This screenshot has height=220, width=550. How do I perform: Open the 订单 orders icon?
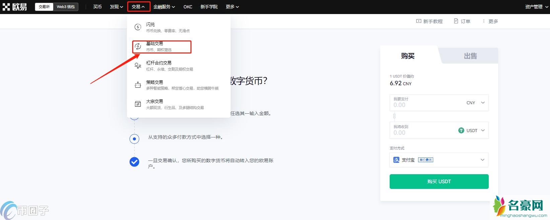456,21
